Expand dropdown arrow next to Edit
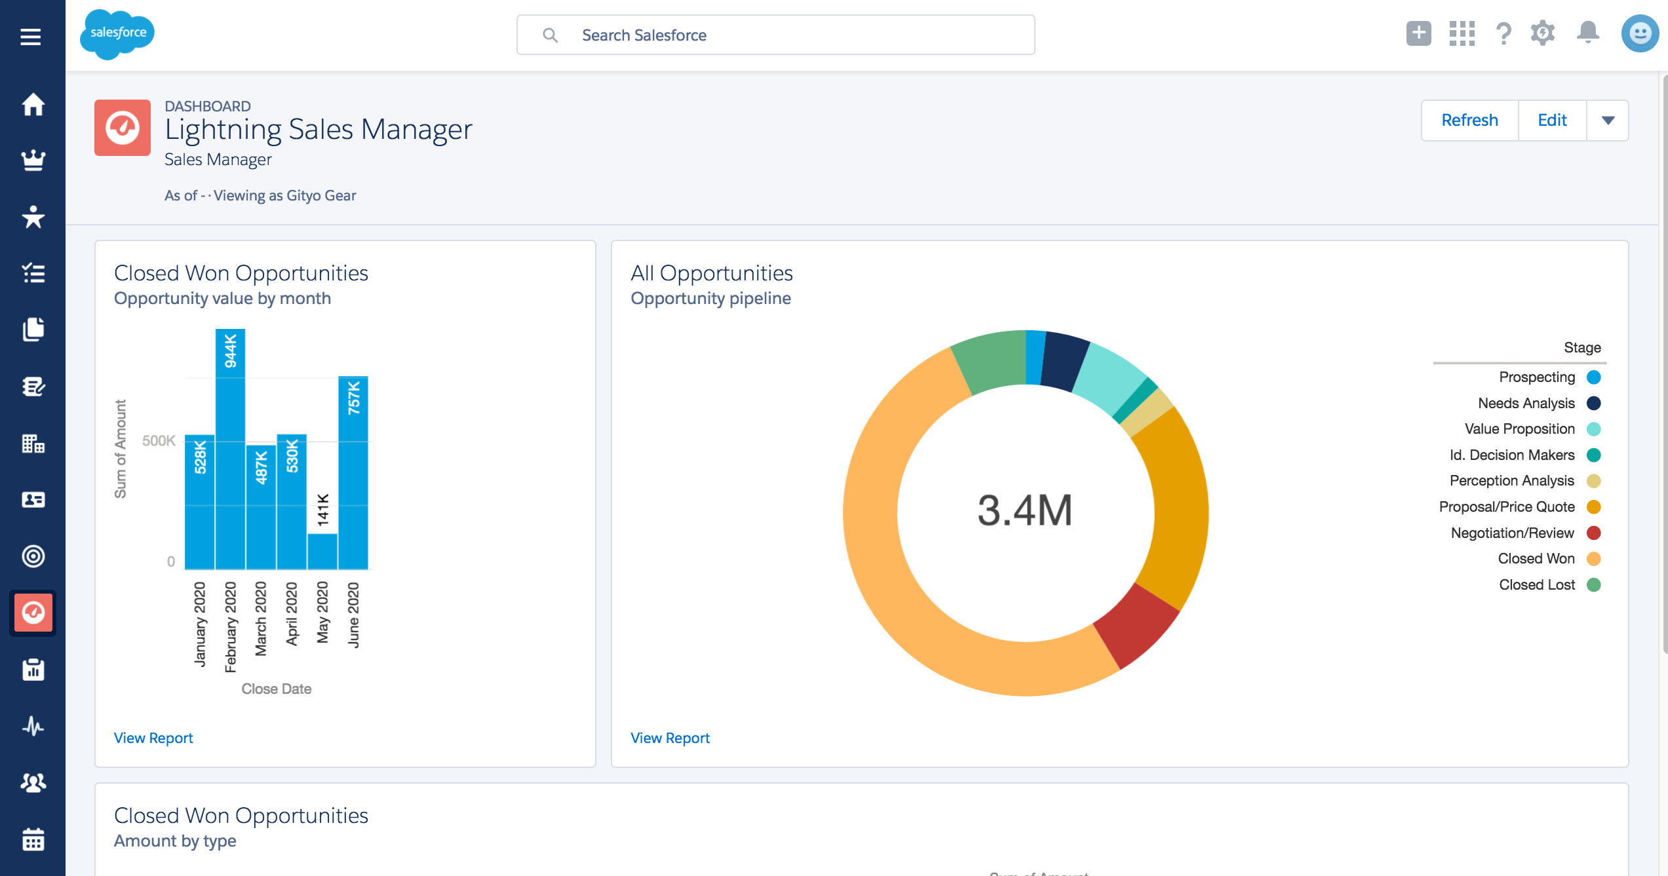The width and height of the screenshot is (1668, 876). tap(1608, 121)
